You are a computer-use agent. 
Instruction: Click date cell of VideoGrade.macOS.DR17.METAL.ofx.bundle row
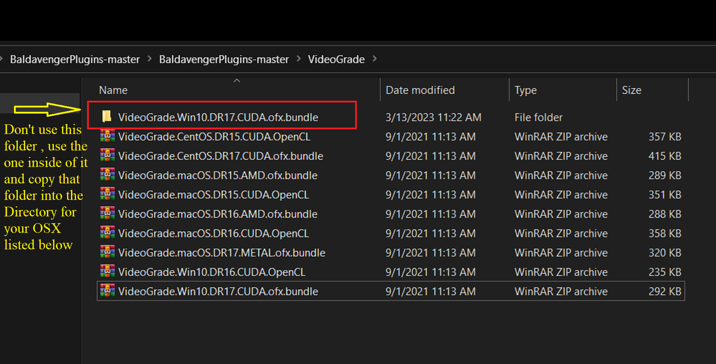[x=431, y=253]
